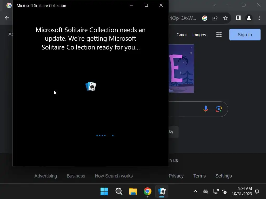This screenshot has width=266, height=199.
Task: Open Google Images link
Action: coord(199,35)
